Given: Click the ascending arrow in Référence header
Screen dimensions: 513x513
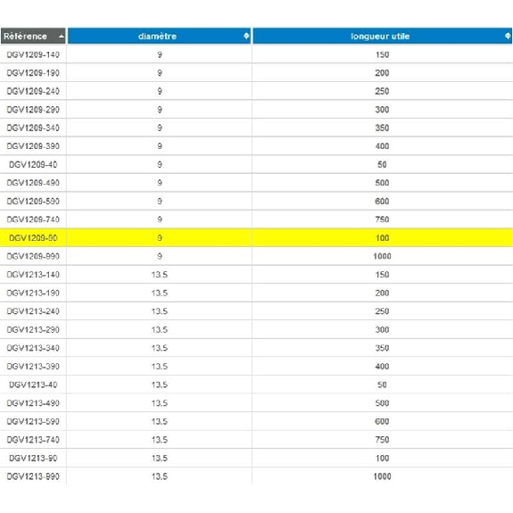Looking at the screenshot, I should pyautogui.click(x=62, y=37).
